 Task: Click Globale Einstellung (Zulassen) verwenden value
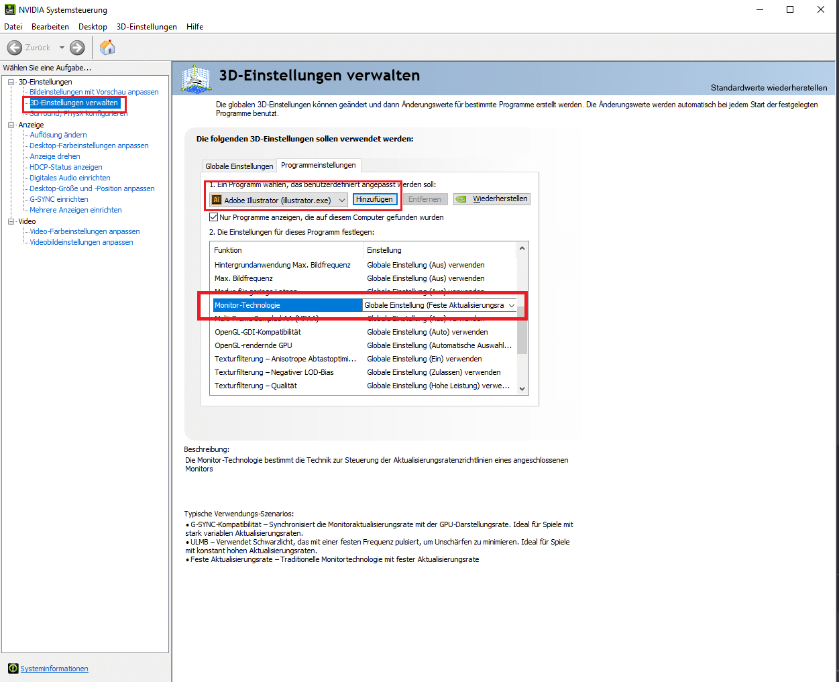434,372
